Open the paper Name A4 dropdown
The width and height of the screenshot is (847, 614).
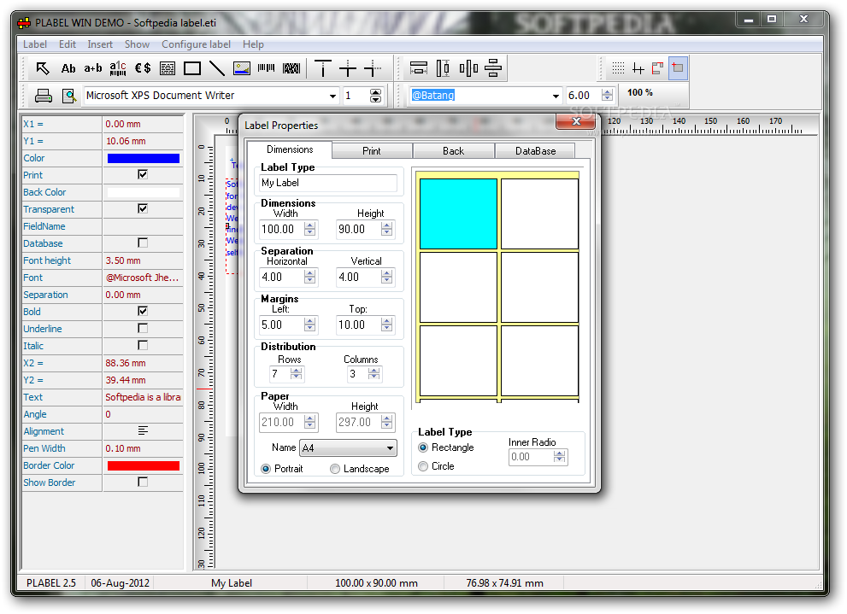click(x=390, y=447)
